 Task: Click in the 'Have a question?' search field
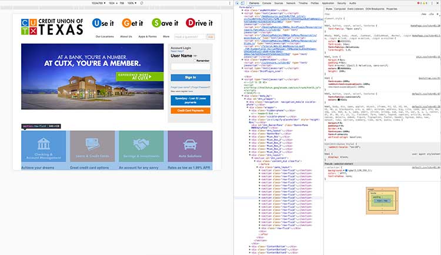(x=190, y=36)
